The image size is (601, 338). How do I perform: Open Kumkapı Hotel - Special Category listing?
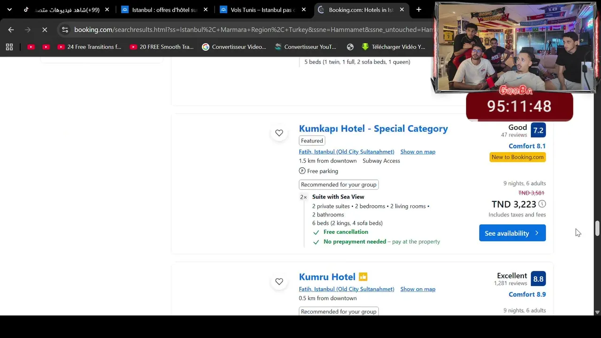373,129
